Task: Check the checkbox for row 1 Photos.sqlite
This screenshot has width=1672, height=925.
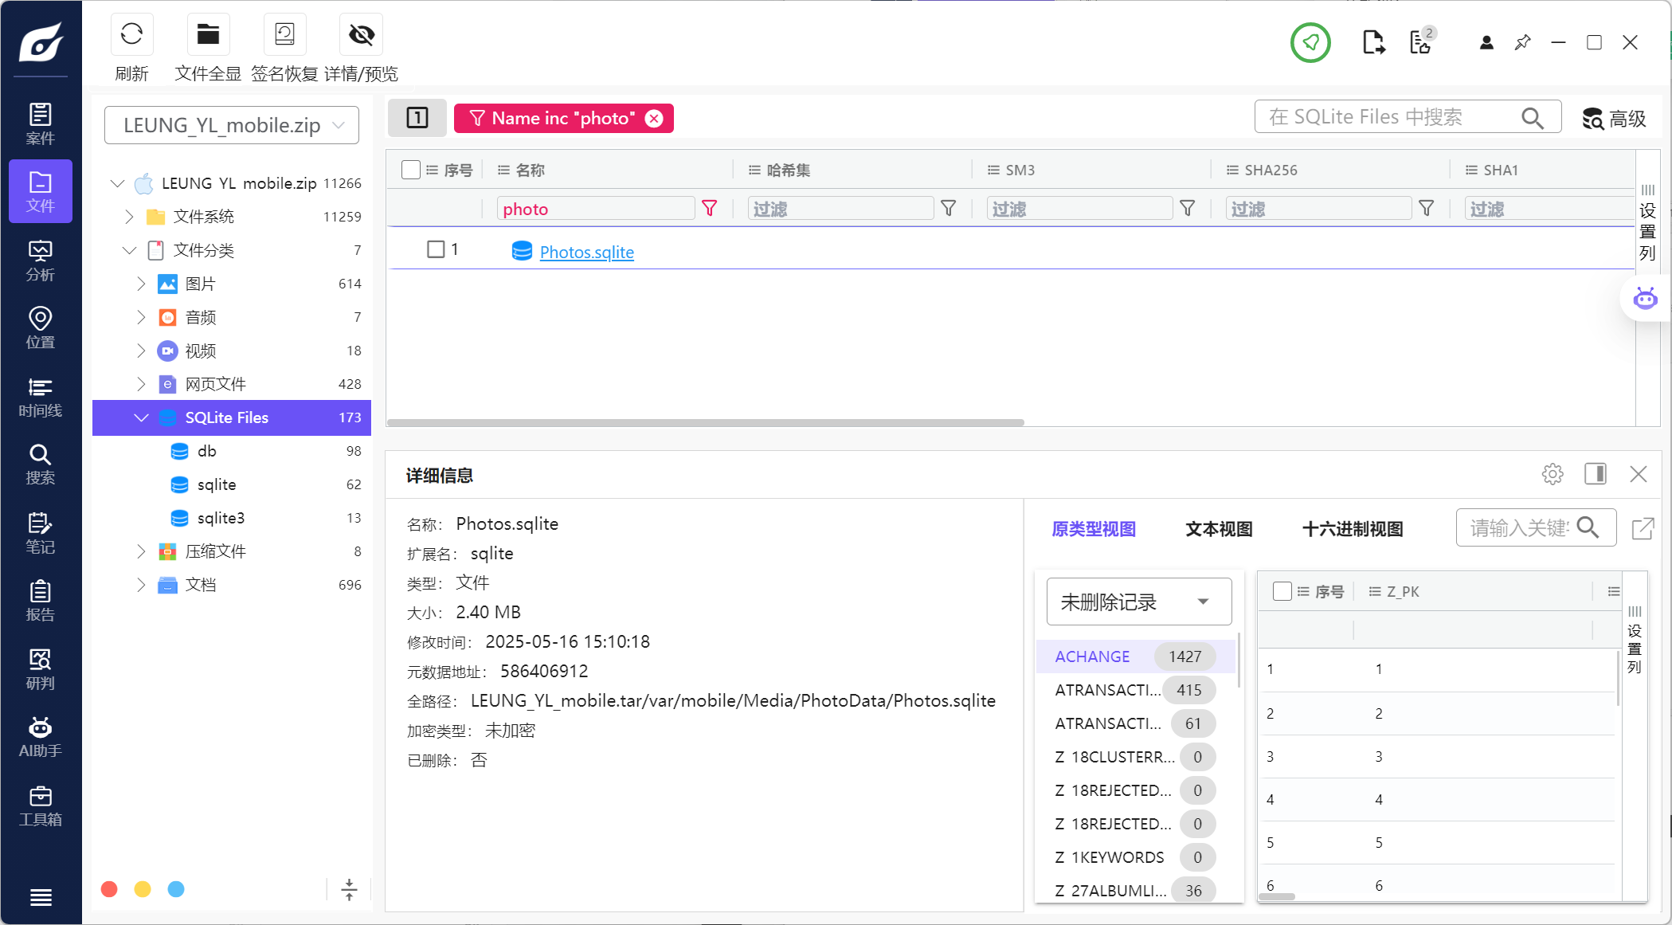Action: click(436, 249)
